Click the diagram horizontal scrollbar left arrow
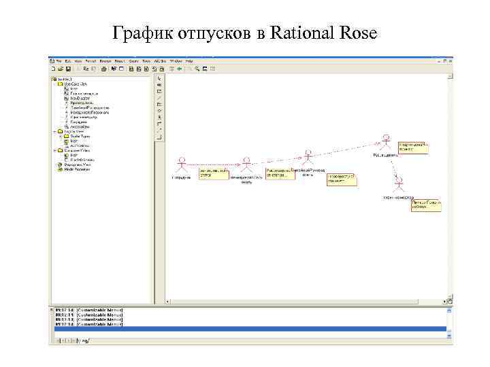The height and width of the screenshot is (367, 490). pos(168,302)
